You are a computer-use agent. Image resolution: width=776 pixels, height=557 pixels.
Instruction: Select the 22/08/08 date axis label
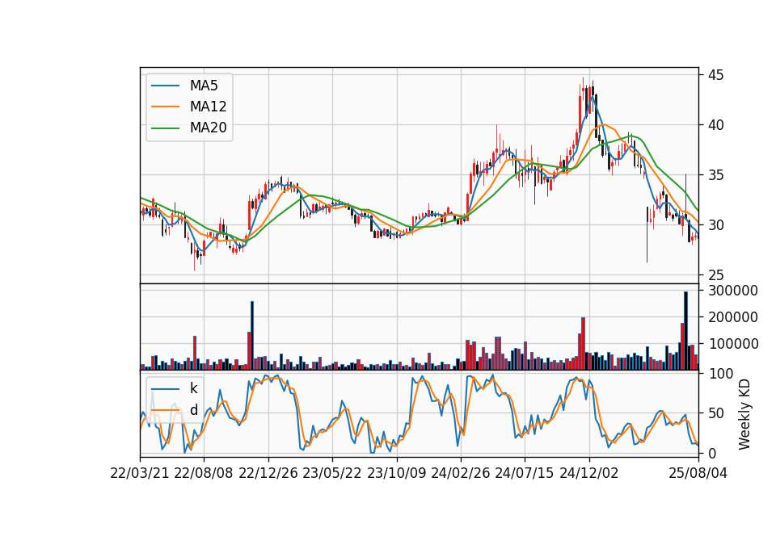[x=204, y=473]
